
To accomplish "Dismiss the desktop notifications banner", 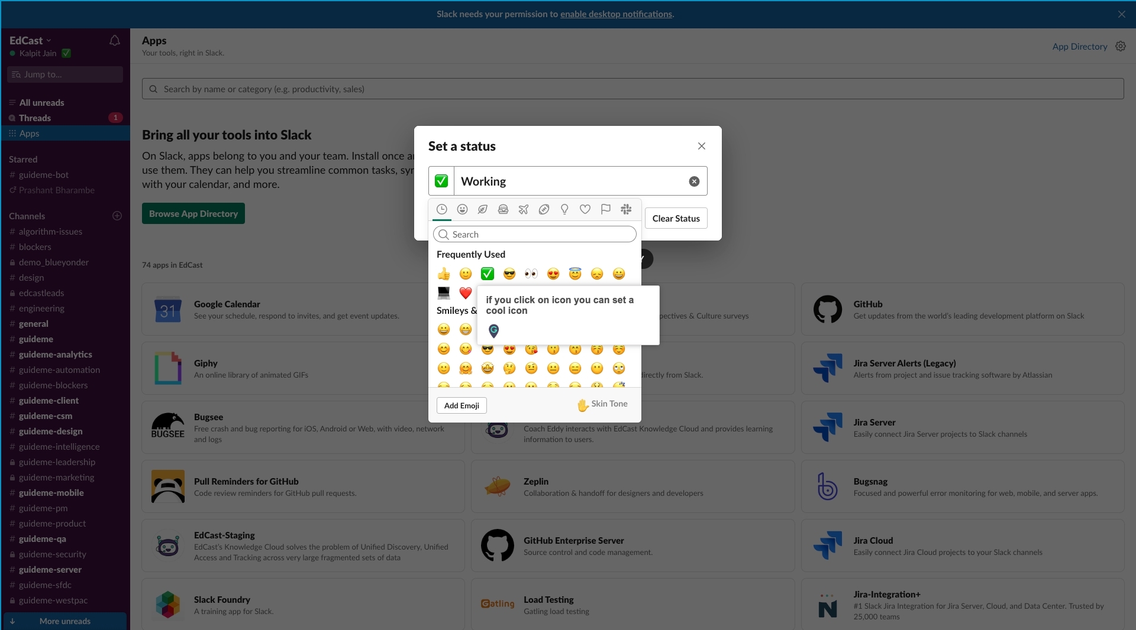I will click(x=1122, y=14).
